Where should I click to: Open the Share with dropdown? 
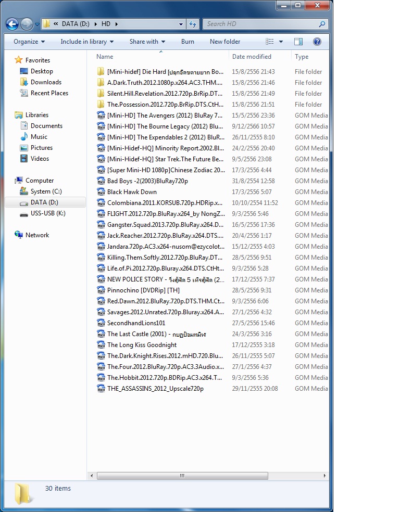[147, 42]
